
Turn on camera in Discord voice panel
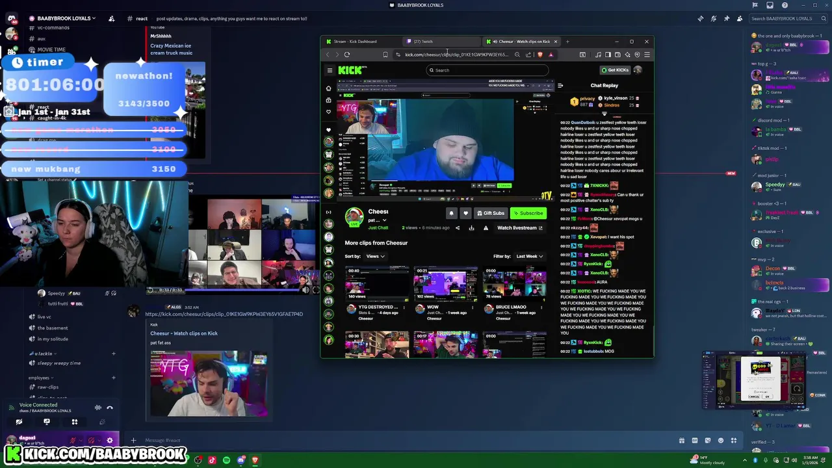[x=19, y=422]
